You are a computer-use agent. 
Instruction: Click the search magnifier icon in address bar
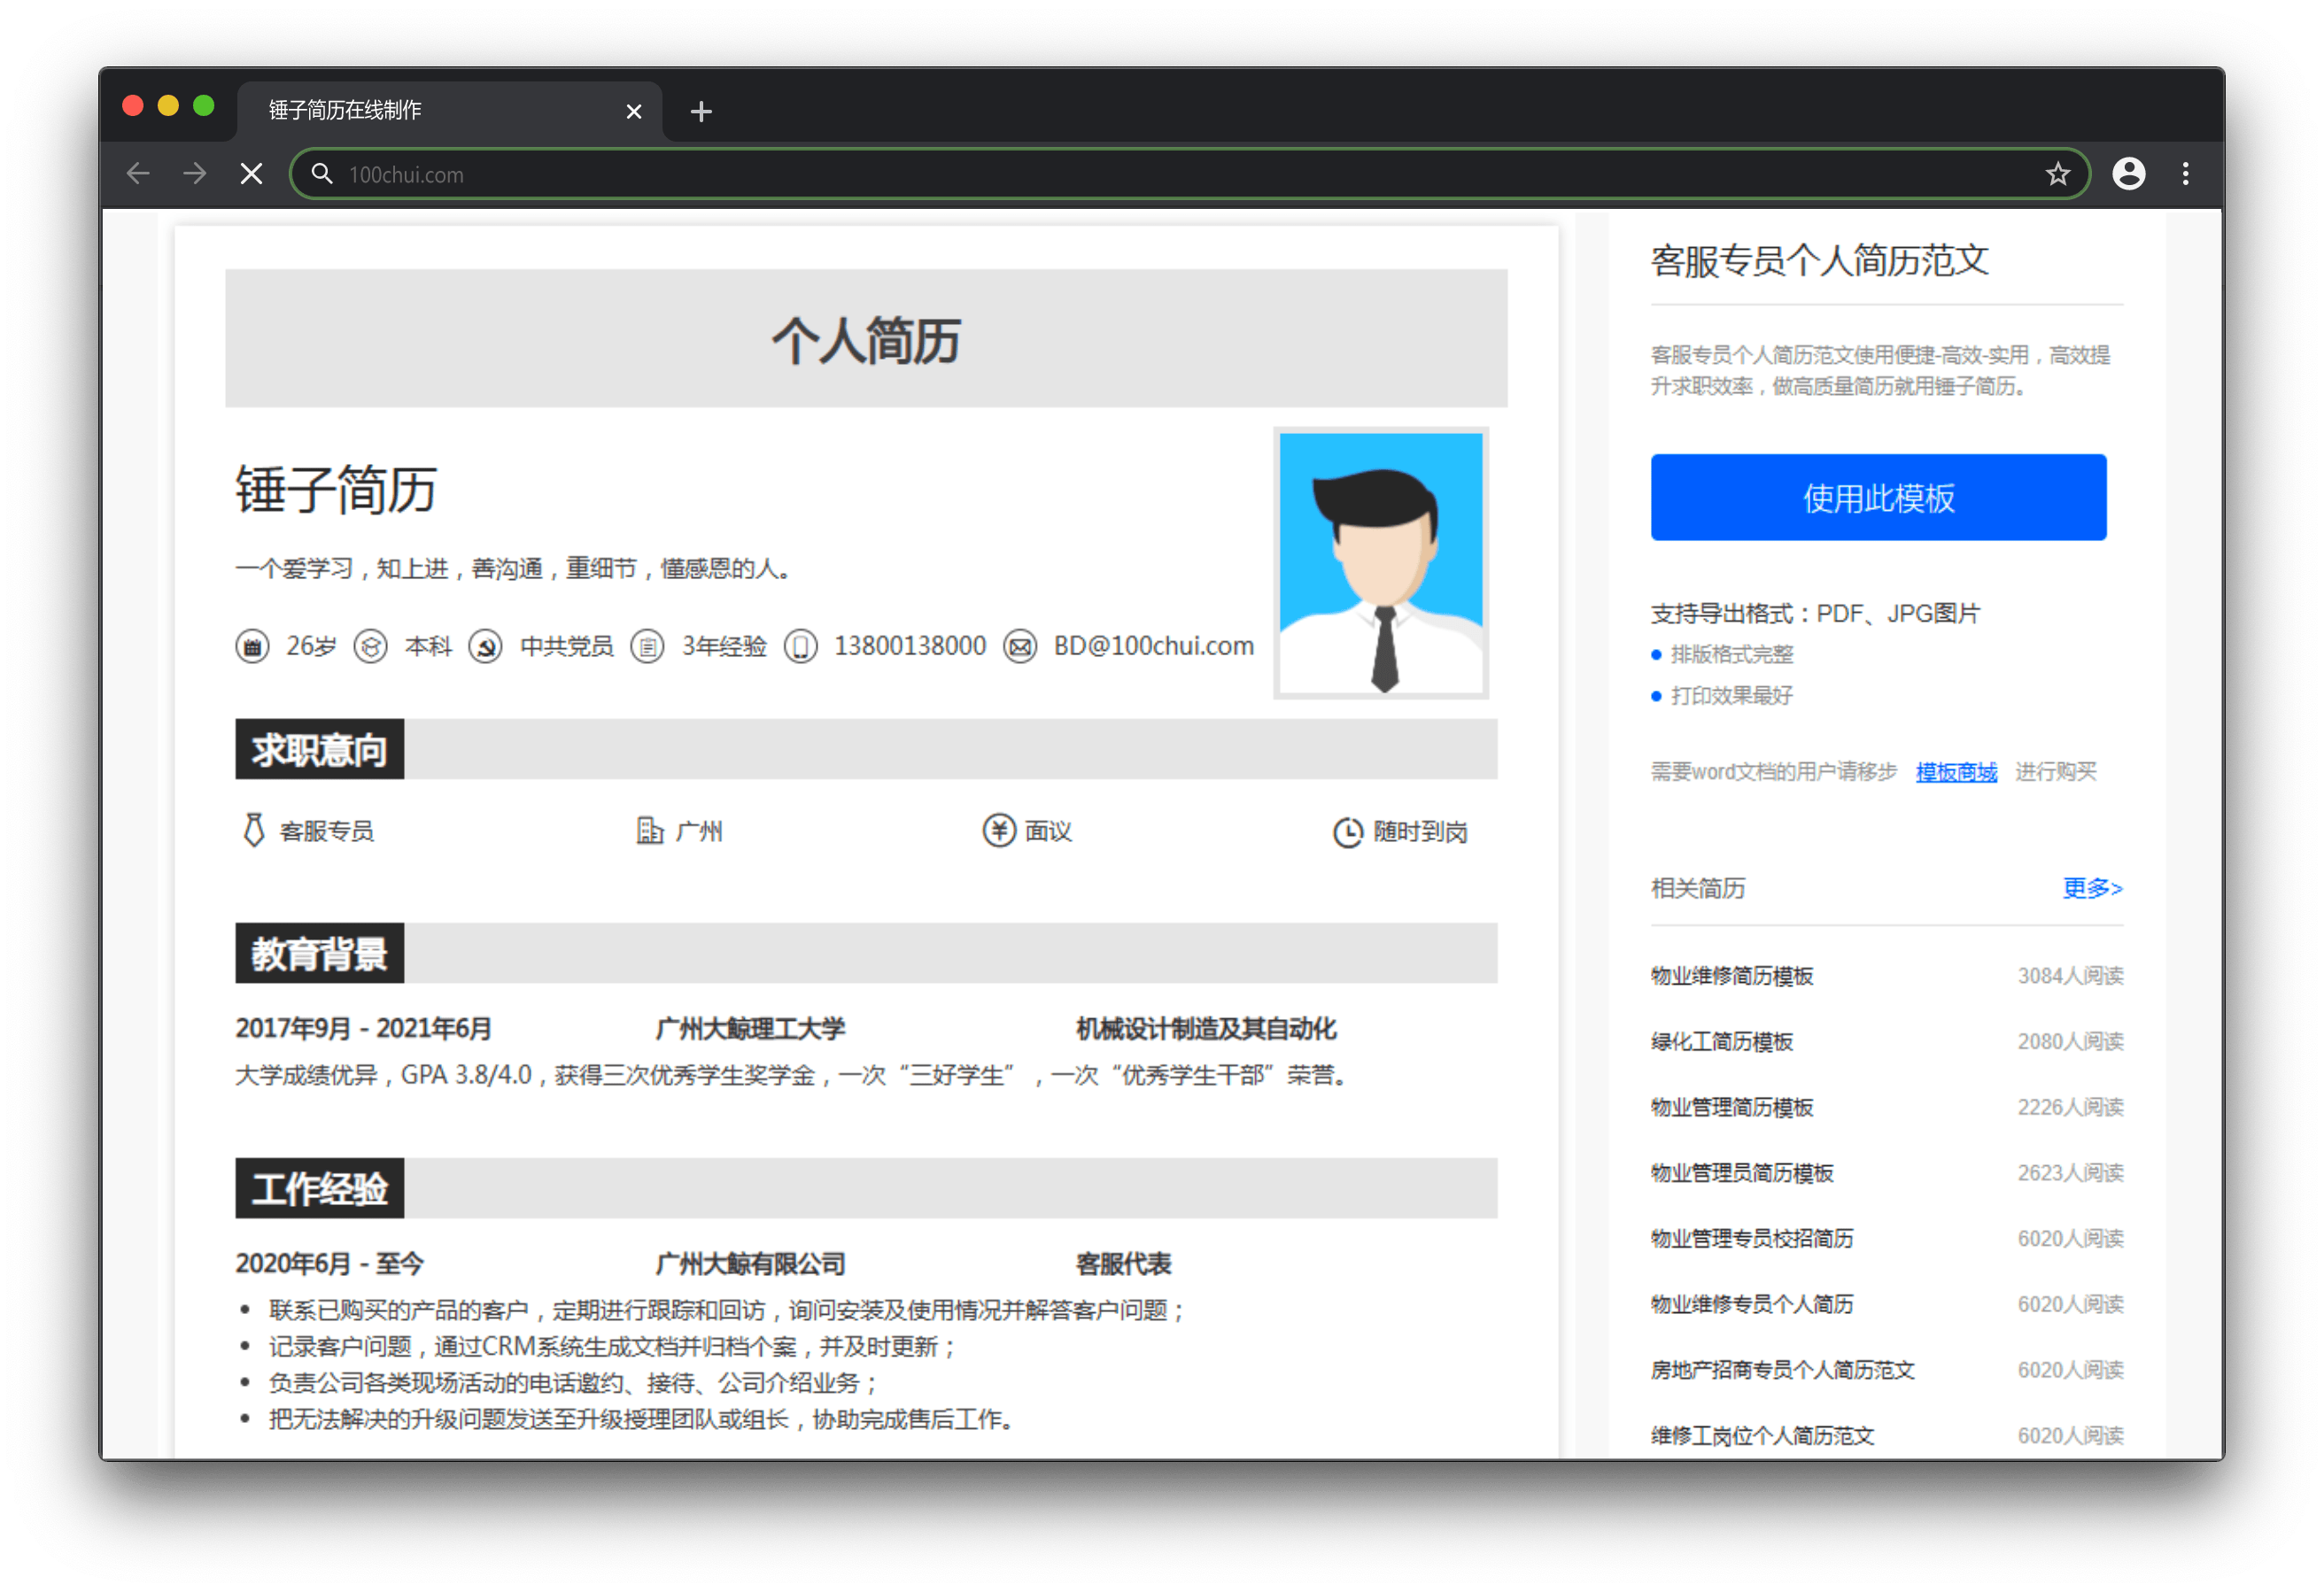321,174
